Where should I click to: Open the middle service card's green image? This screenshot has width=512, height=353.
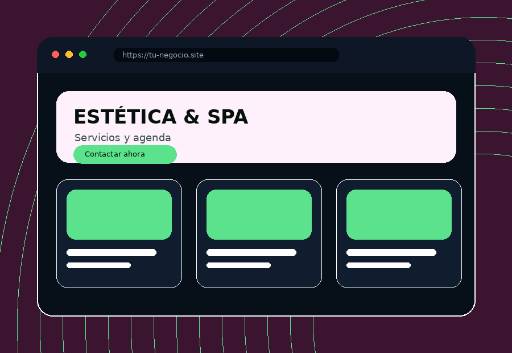click(259, 215)
